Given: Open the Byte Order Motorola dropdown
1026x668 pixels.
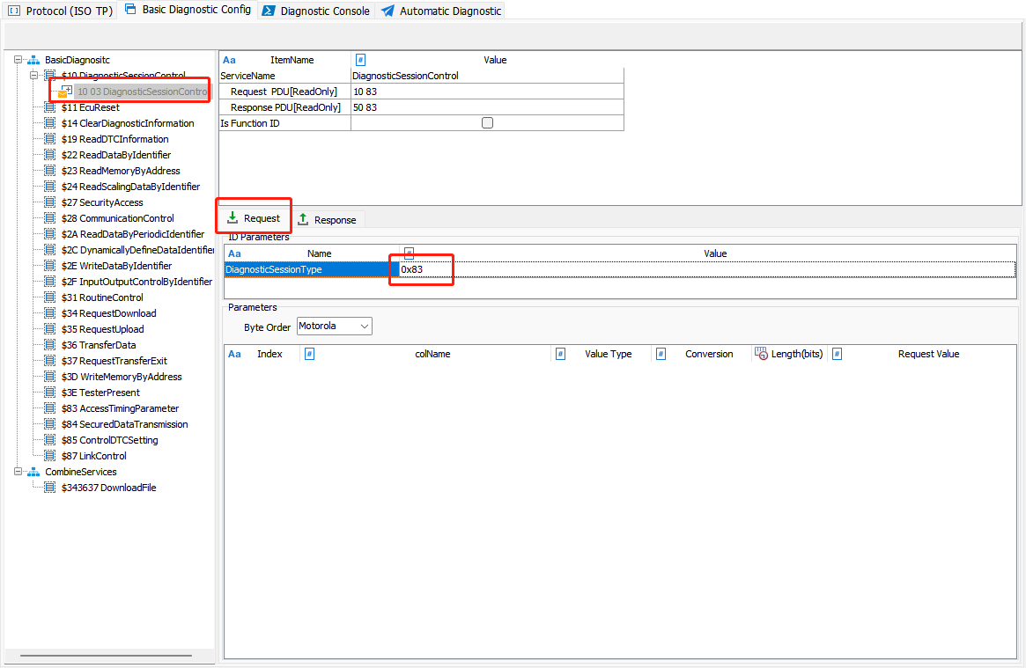Looking at the screenshot, I should tap(365, 326).
